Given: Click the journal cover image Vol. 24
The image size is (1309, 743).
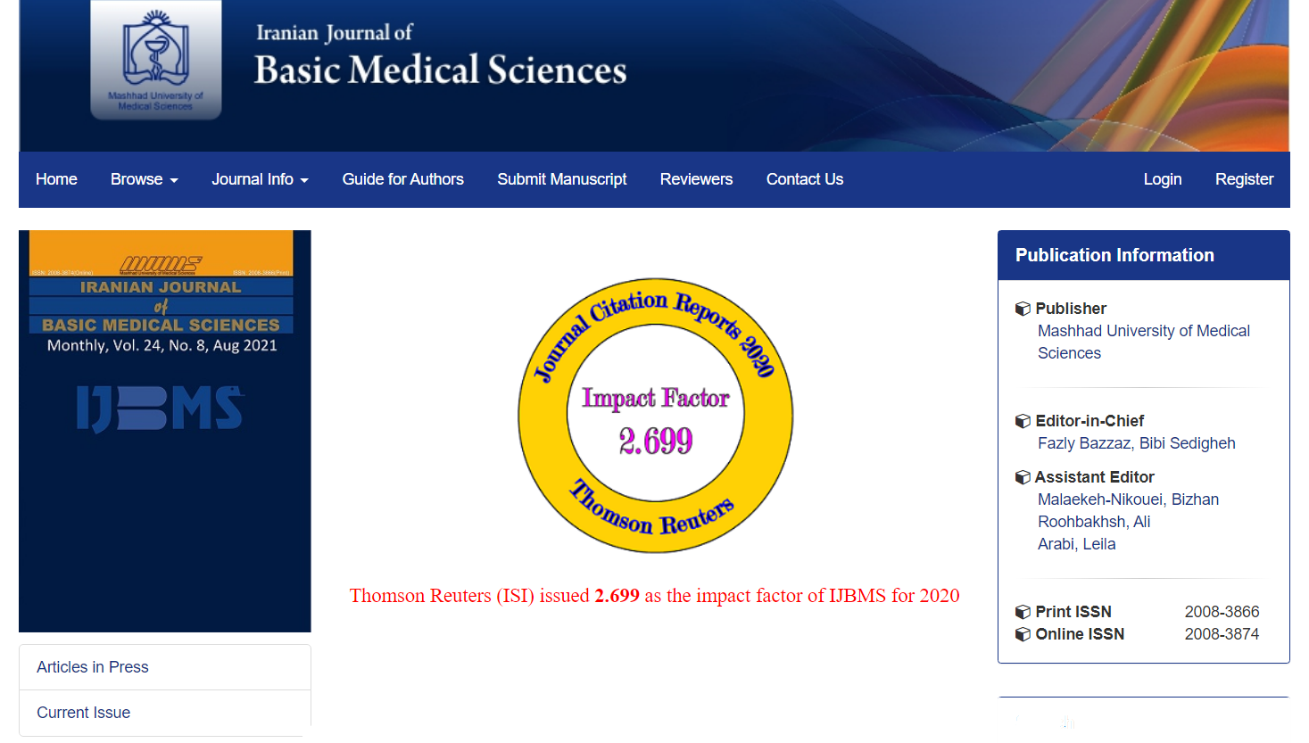Looking at the screenshot, I should 165,431.
